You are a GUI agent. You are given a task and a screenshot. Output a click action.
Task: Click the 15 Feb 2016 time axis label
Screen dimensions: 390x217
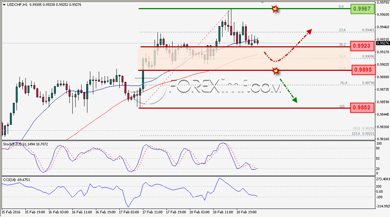click(11, 212)
